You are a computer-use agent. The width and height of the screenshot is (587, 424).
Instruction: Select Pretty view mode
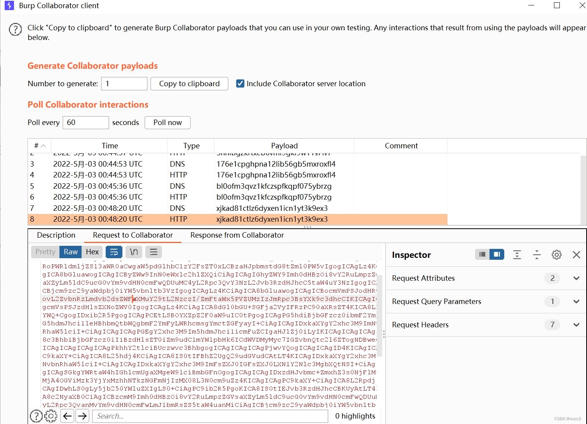[45, 252]
